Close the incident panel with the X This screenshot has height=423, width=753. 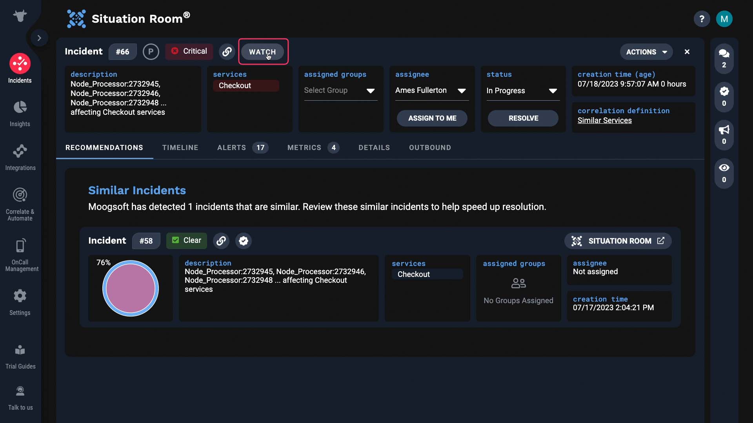tap(687, 52)
